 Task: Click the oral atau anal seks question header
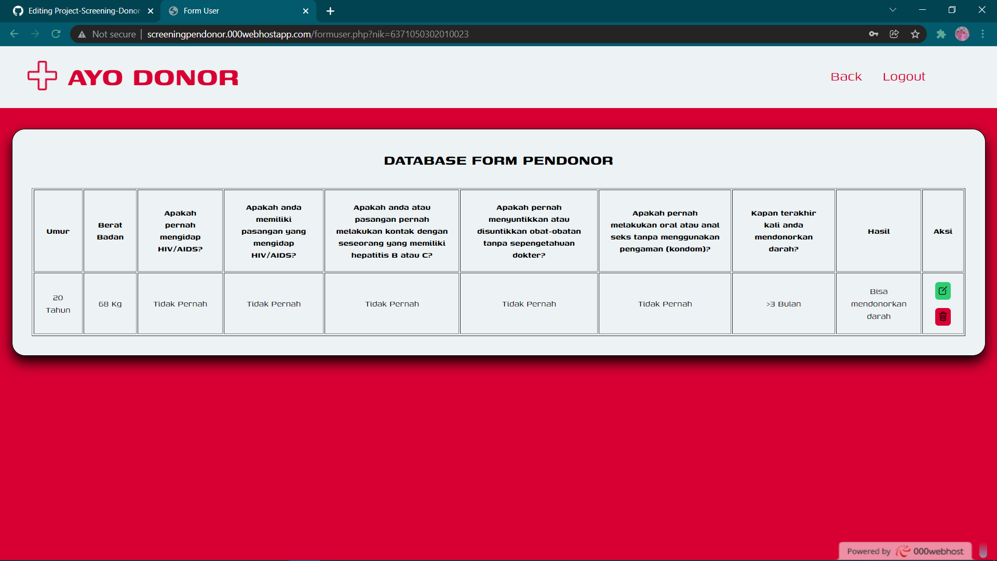point(665,231)
